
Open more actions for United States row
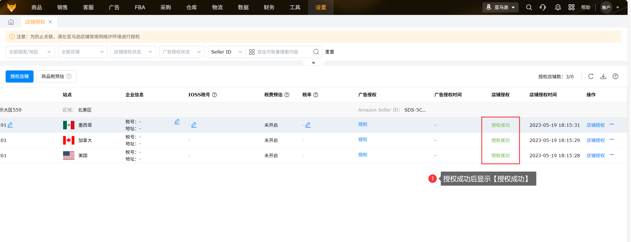pyautogui.click(x=612, y=155)
